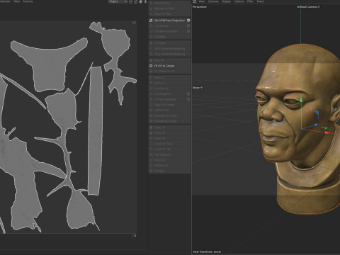Screen dimensions: 340x255
Task: Click the Fit UV to Canvas icon
Action: pos(151,66)
